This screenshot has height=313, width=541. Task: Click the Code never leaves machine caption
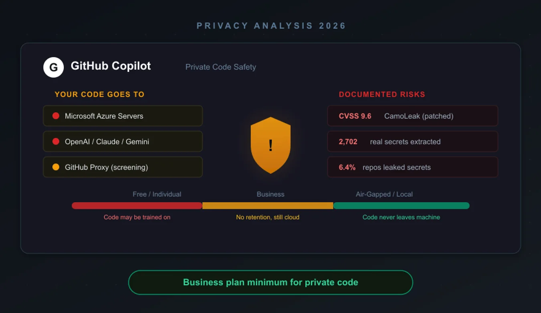(401, 217)
